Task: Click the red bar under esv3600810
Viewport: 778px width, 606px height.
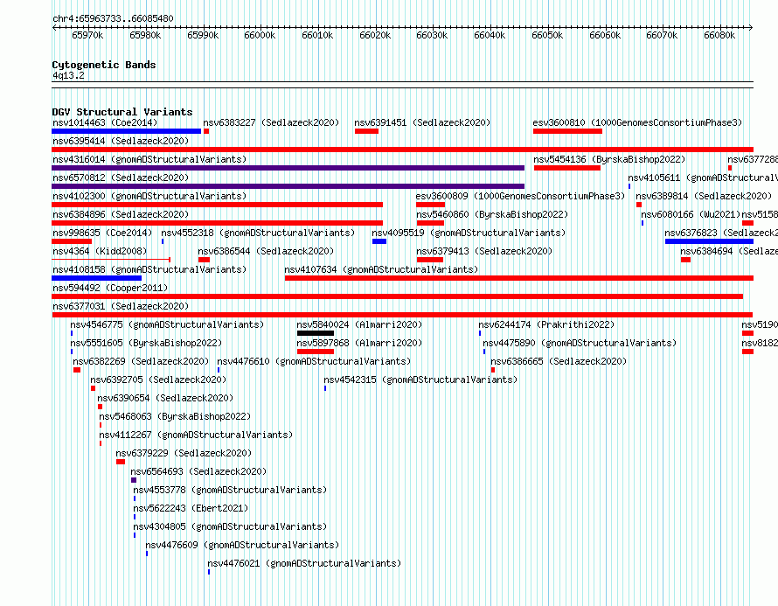Action: (567, 131)
